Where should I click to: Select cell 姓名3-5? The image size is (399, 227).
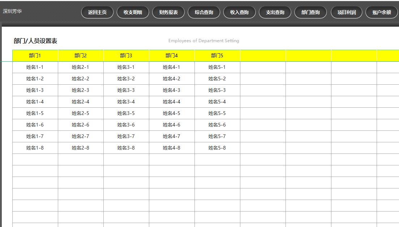(x=126, y=113)
